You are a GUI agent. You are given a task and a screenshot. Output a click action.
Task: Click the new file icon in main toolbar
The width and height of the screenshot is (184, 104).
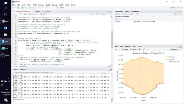click(x=13, y=8)
